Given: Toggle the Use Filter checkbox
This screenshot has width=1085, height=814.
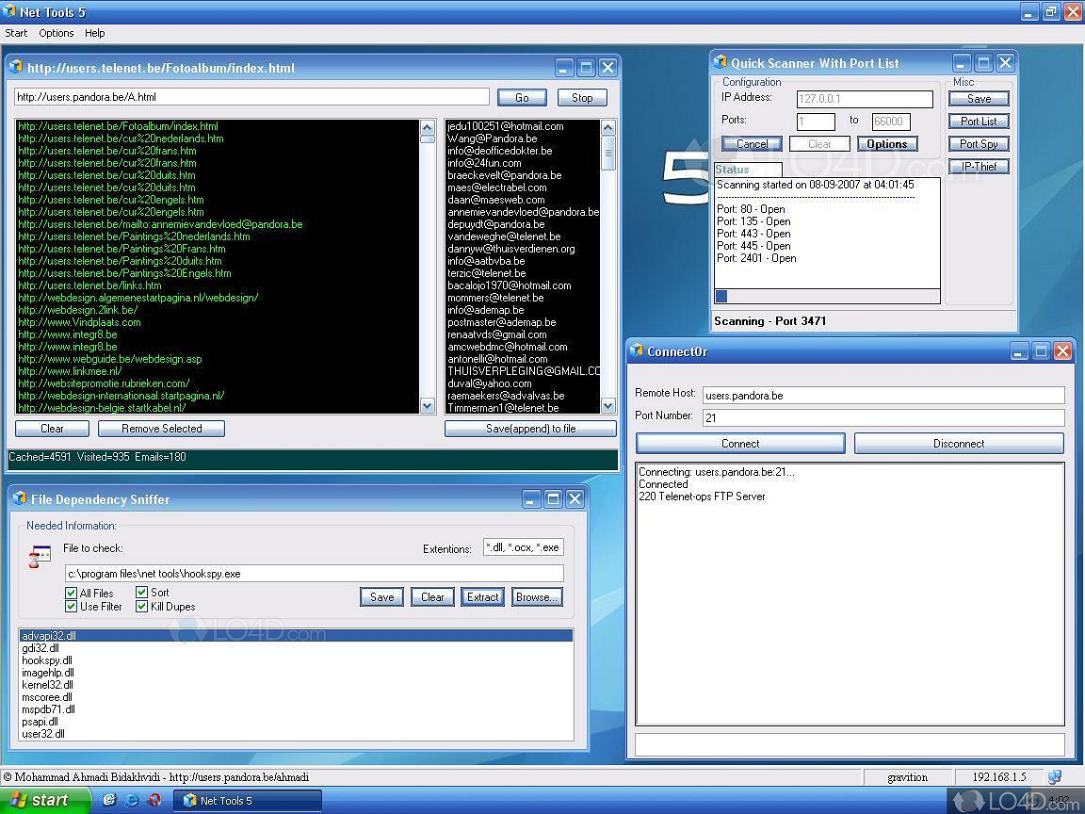Looking at the screenshot, I should (72, 607).
